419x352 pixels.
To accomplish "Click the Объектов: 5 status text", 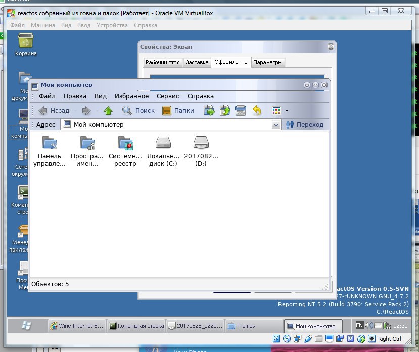I will point(50,284).
